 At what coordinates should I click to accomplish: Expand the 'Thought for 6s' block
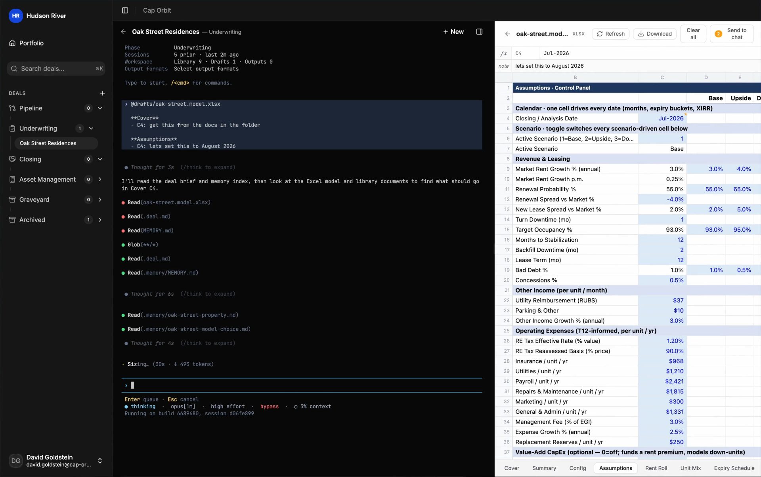(180, 294)
